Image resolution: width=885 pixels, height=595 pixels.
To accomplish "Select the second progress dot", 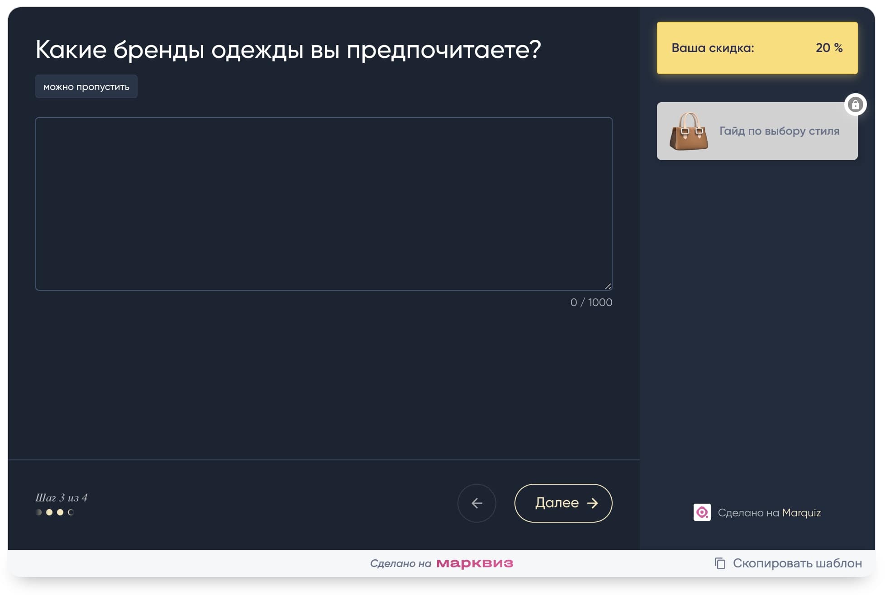I will tap(49, 512).
